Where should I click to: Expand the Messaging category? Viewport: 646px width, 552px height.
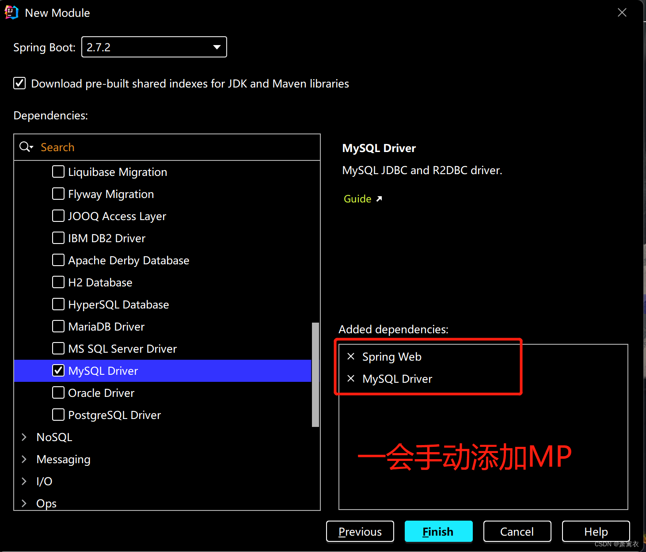[24, 459]
